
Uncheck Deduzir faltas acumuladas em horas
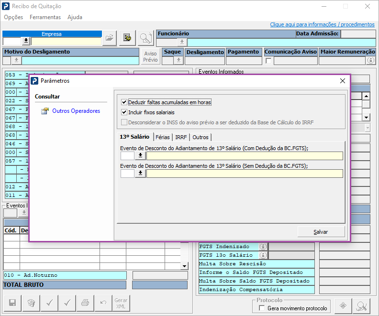coord(124,102)
